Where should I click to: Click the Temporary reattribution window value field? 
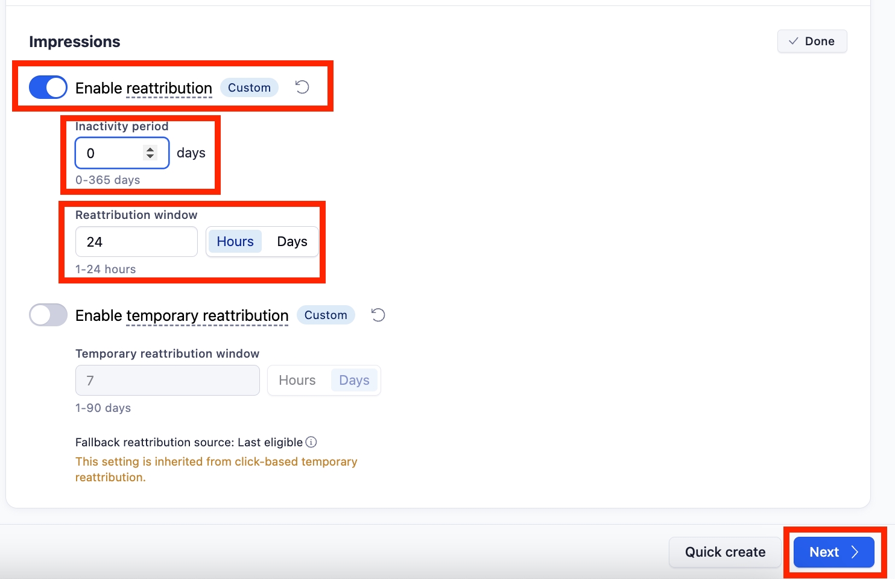[x=167, y=381]
